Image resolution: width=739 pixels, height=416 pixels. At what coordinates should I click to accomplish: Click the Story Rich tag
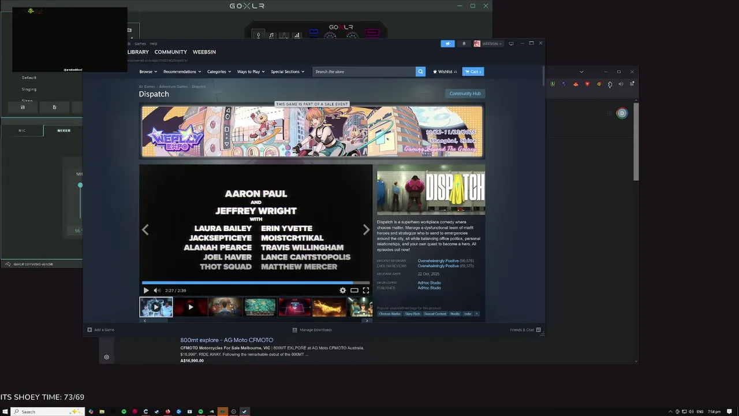tap(412, 314)
